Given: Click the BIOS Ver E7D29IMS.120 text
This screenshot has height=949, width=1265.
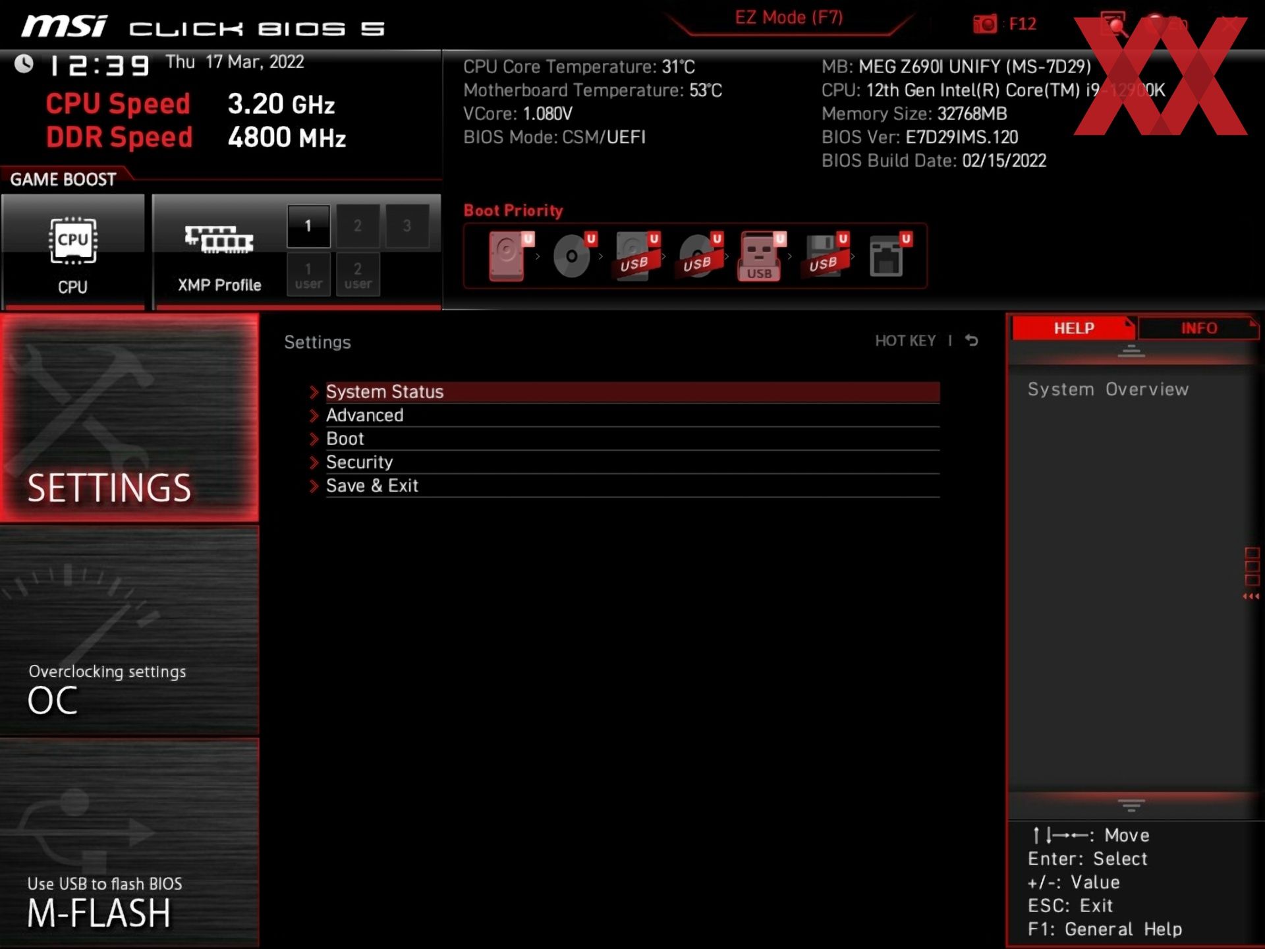Looking at the screenshot, I should pos(920,137).
